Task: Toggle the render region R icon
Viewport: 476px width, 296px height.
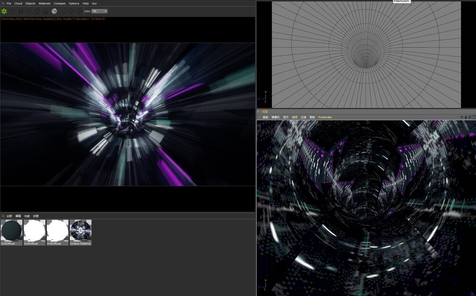Action: [x=29, y=11]
